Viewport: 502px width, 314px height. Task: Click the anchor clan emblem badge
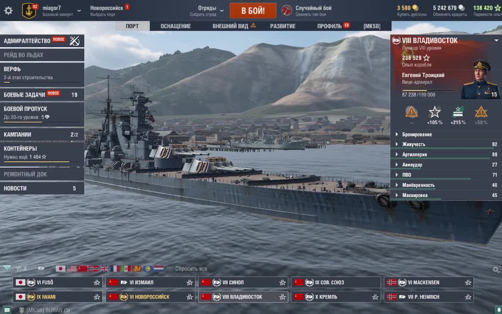[x=29, y=10]
